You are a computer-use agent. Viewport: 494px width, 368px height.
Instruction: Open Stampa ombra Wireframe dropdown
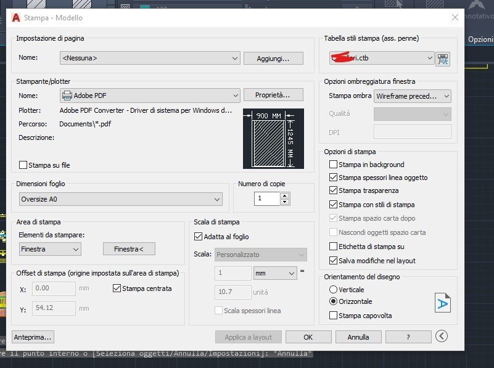click(413, 96)
